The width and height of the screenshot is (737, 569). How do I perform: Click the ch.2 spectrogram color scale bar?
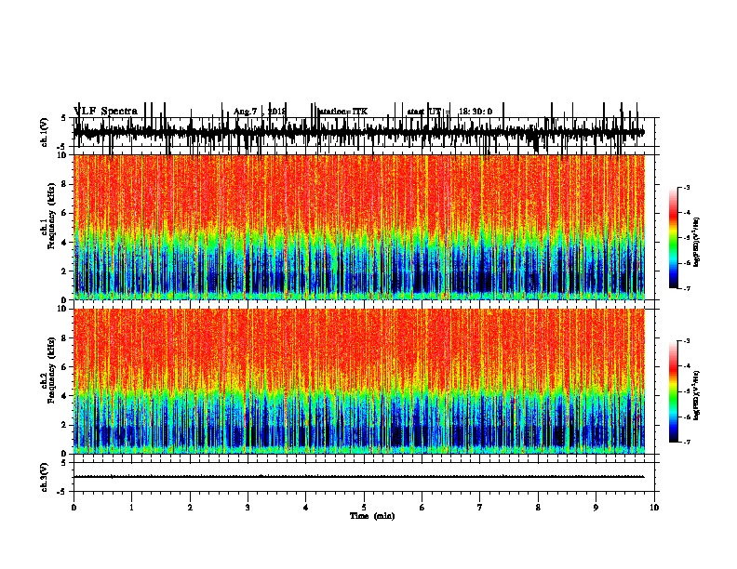(674, 391)
